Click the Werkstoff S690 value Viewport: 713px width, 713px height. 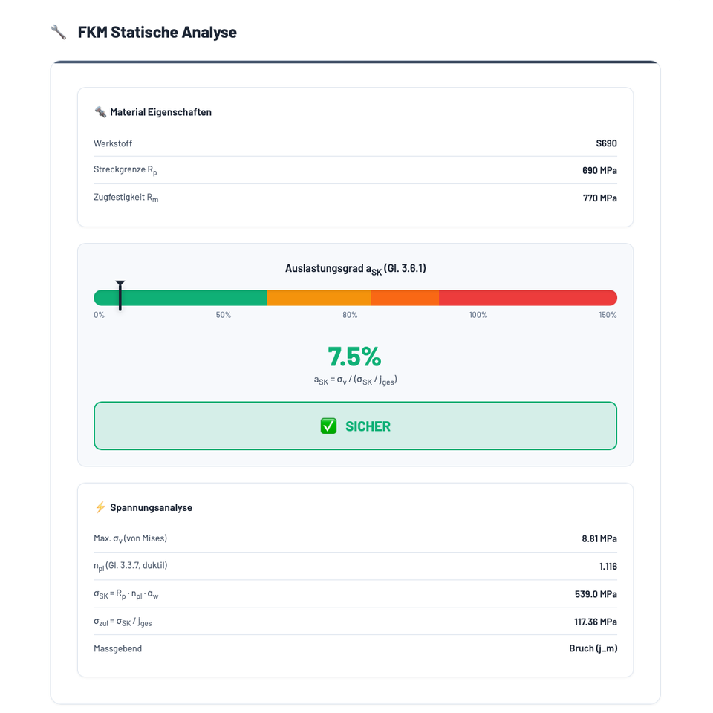click(606, 143)
